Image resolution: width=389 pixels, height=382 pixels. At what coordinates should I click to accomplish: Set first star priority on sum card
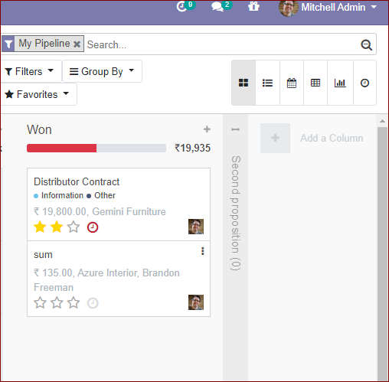[40, 302]
